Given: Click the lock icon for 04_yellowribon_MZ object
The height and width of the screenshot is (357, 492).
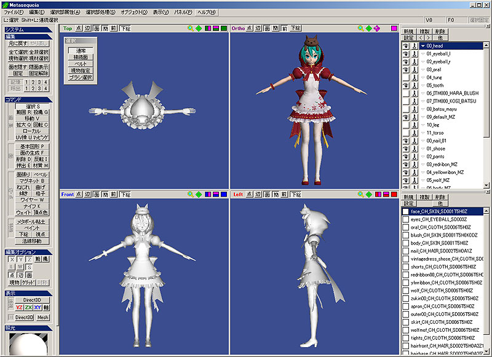Looking at the screenshot, I should click(415, 172).
